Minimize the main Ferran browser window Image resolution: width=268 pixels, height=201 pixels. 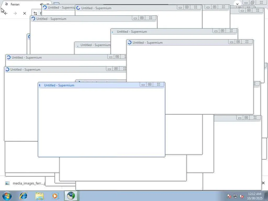coord(246,3)
